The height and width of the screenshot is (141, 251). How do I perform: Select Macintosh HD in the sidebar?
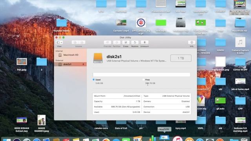point(71,55)
